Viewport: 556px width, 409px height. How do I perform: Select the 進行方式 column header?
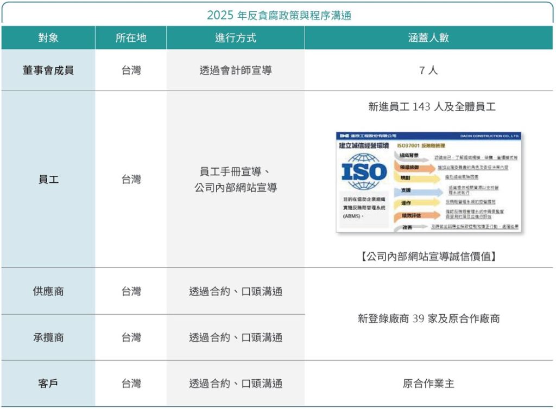236,38
